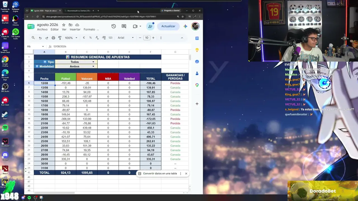Undo the last action
The height and width of the screenshot is (201, 358).
(x=40, y=38)
